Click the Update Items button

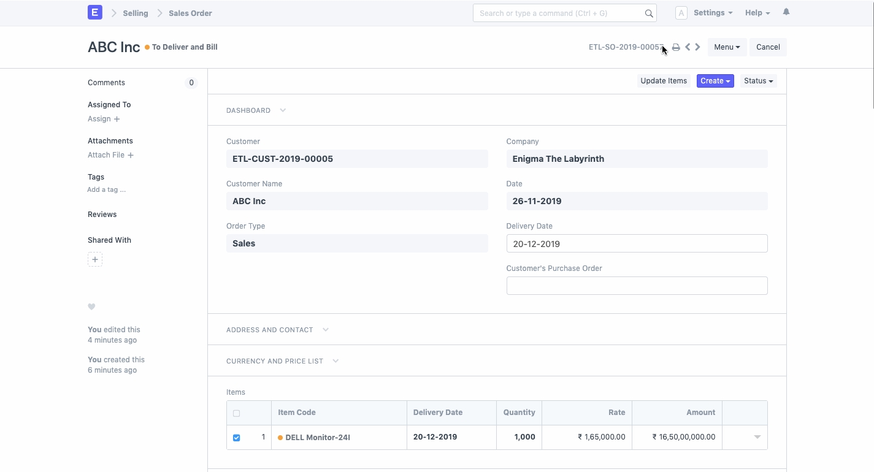(664, 81)
